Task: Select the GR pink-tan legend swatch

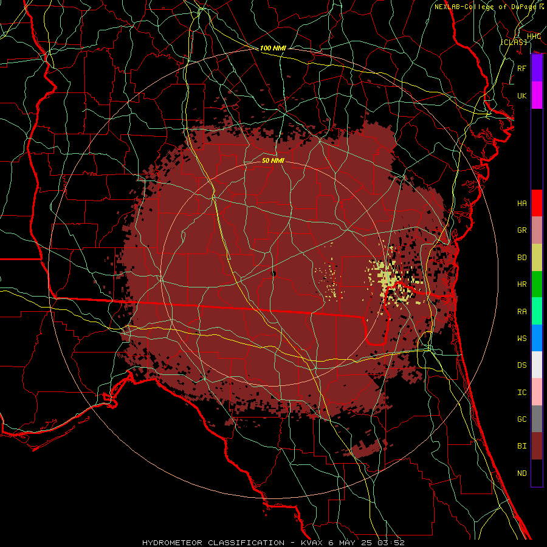Action: click(x=537, y=230)
